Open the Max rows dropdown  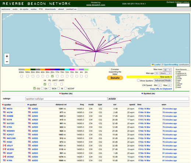click(x=167, y=70)
